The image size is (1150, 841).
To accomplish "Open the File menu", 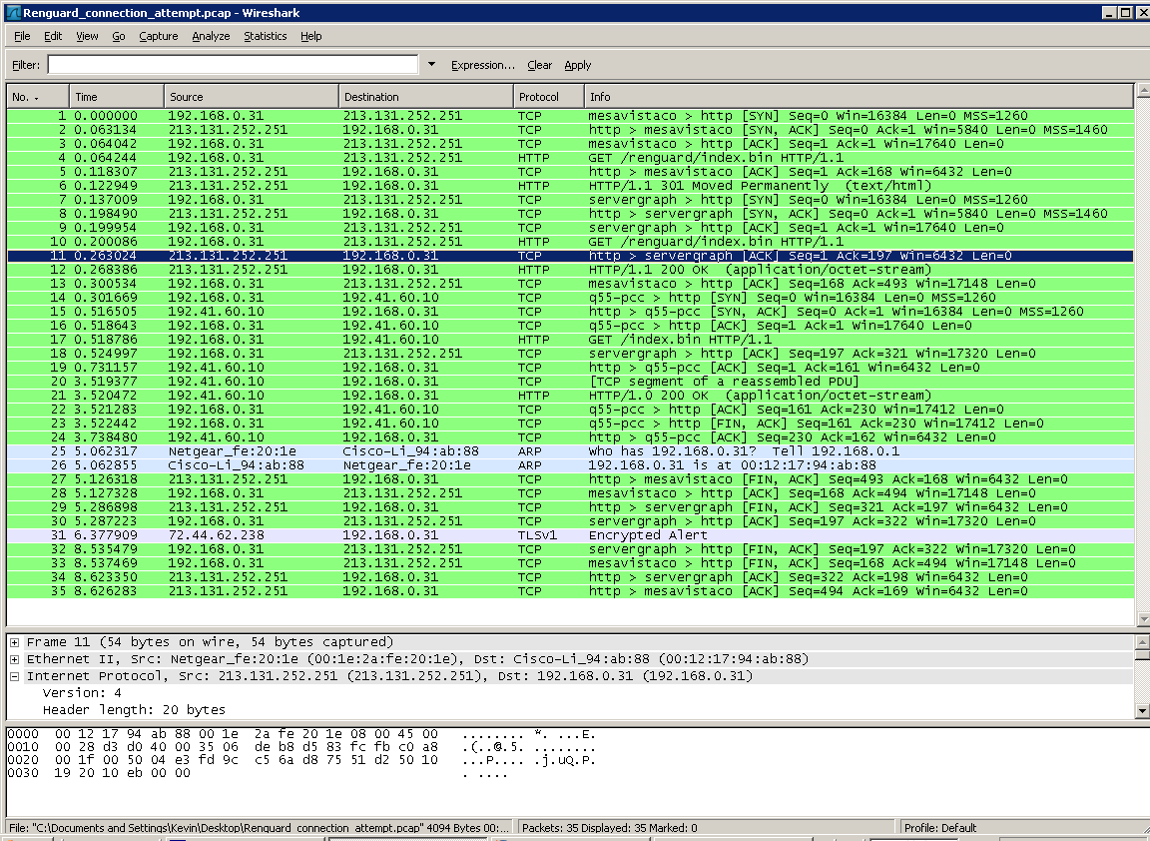I will pyautogui.click(x=22, y=36).
